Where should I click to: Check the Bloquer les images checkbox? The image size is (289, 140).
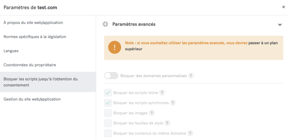[108, 113]
